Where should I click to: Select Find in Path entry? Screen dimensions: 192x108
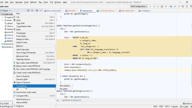point(34,36)
